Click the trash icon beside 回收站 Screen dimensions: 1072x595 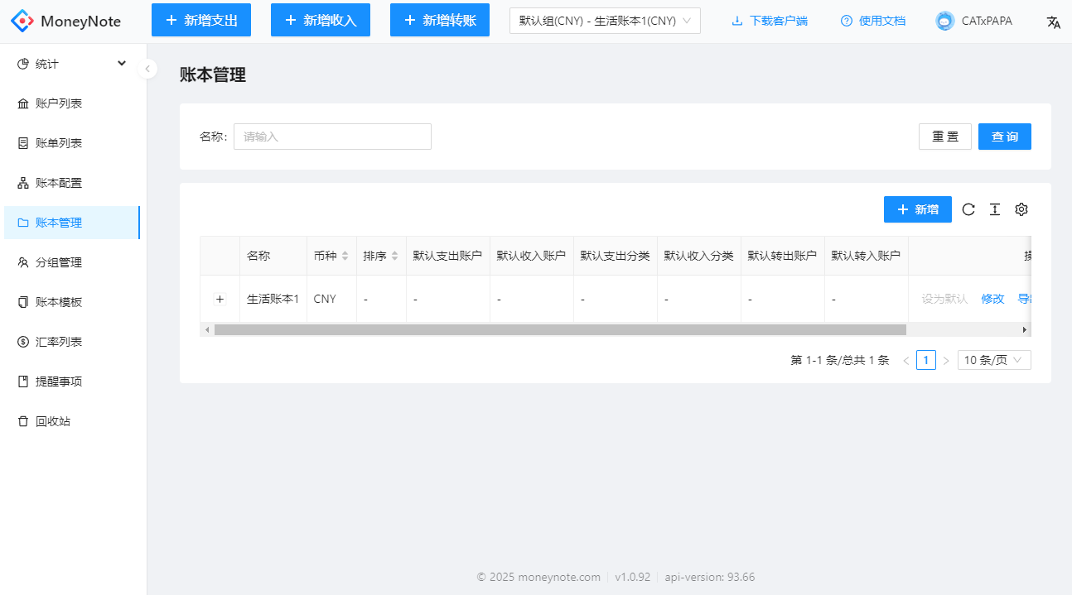(x=23, y=421)
